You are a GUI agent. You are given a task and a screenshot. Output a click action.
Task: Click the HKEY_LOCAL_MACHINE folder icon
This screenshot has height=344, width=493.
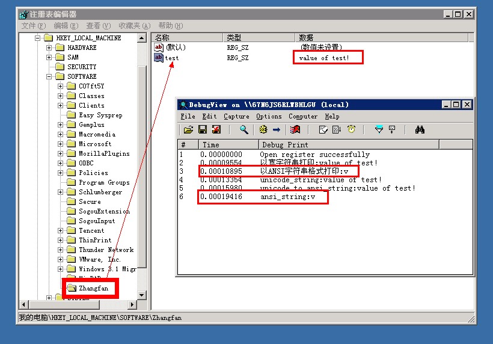[x=49, y=38]
